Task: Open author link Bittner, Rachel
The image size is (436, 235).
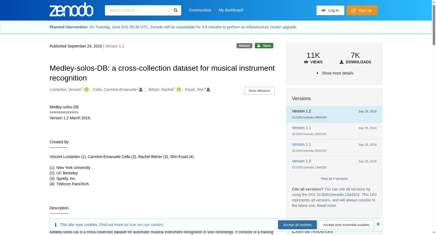Action: [161, 90]
